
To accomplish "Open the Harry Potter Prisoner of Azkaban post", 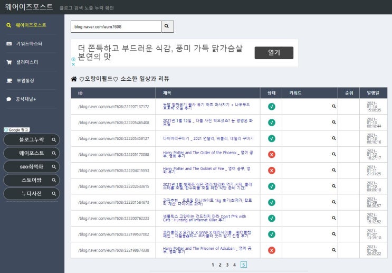I will point(207,250).
